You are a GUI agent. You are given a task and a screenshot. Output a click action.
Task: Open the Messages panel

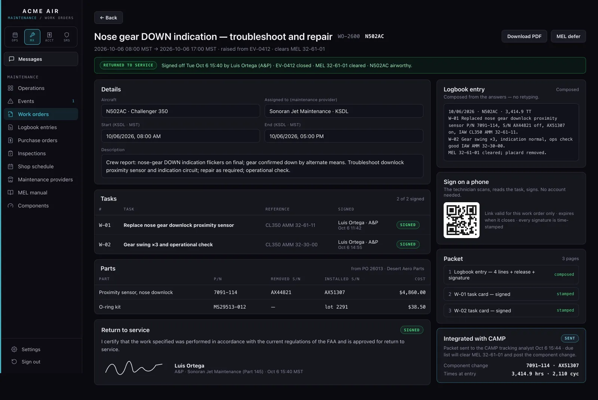tap(41, 59)
